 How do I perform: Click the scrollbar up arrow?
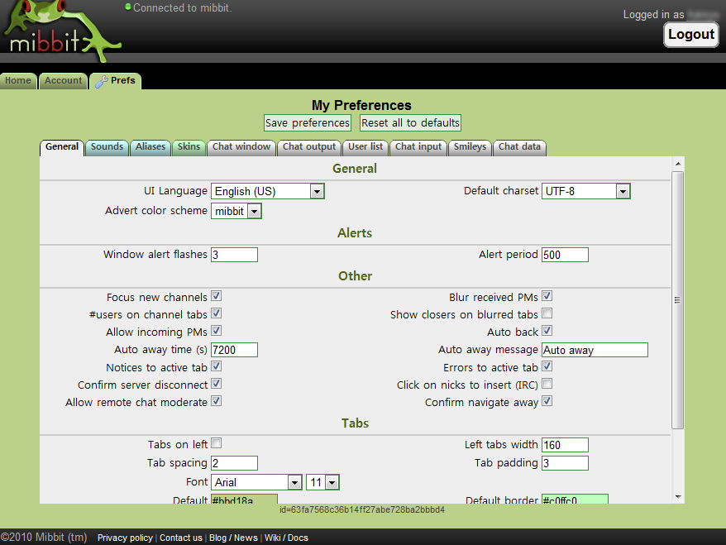point(678,164)
